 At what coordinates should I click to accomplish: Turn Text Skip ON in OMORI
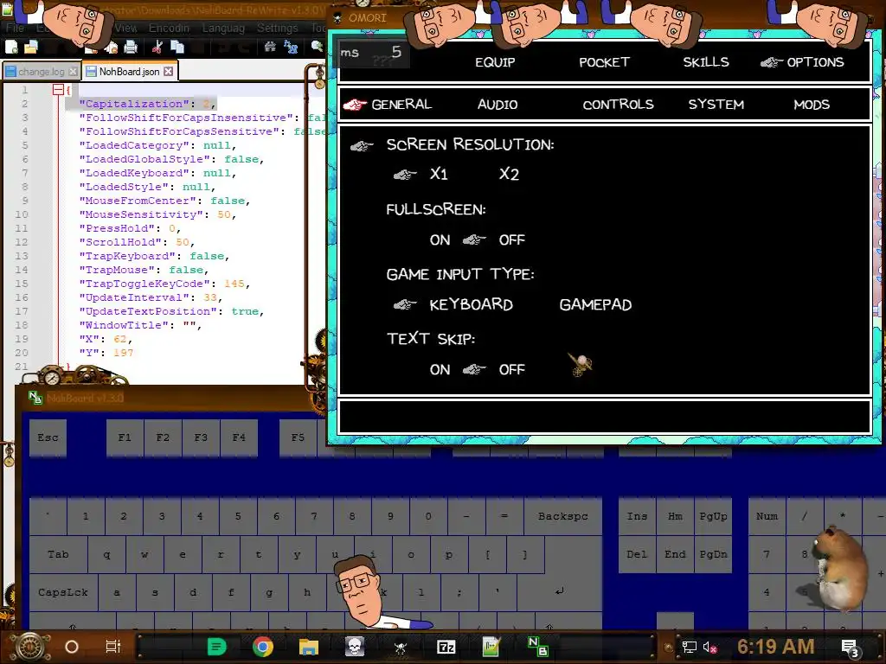(x=440, y=370)
